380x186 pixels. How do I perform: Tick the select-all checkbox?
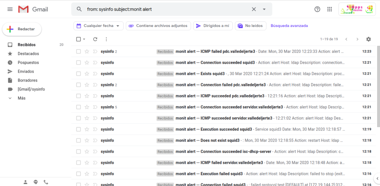(x=79, y=39)
